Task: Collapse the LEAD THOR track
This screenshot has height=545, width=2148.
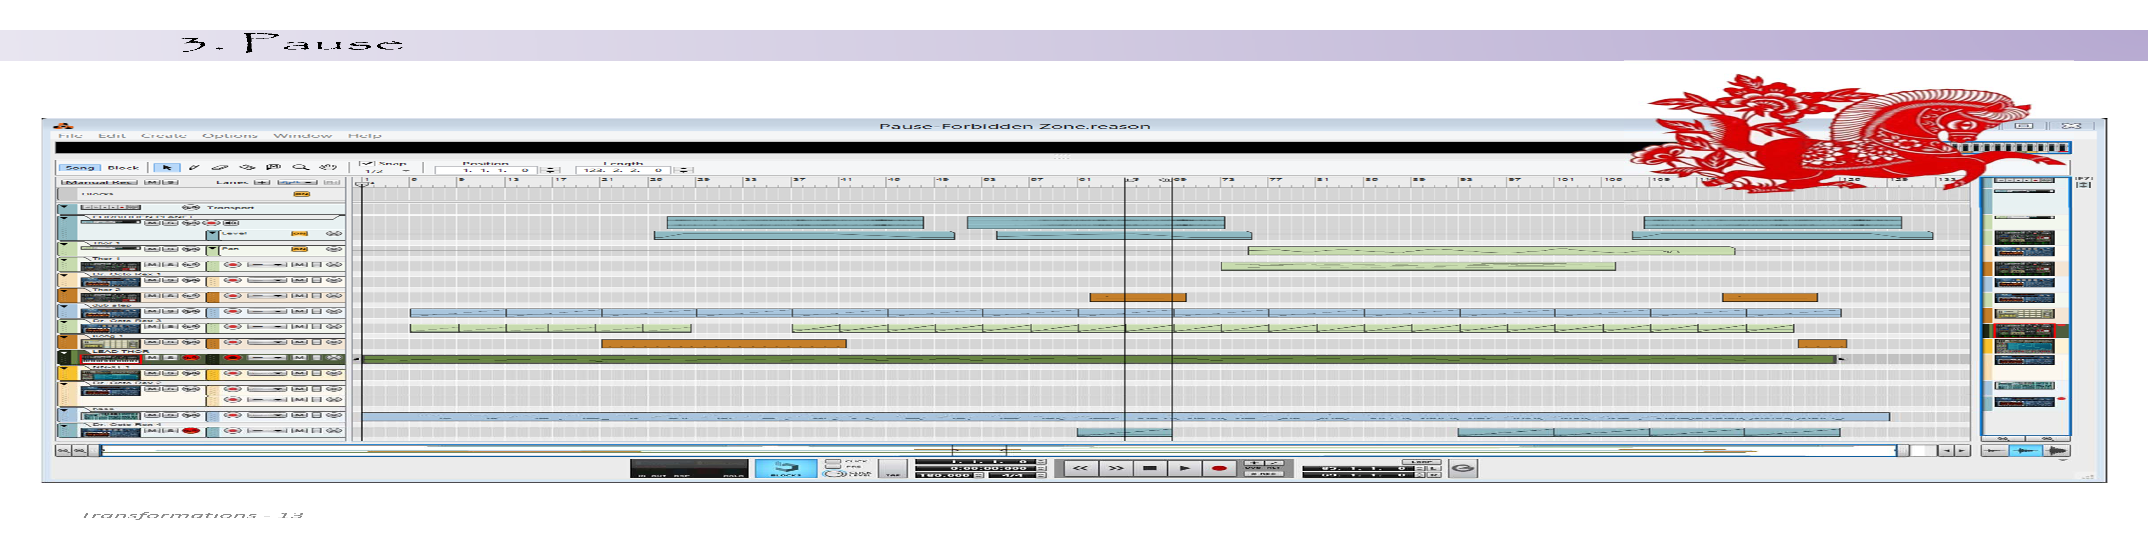Action: [64, 352]
